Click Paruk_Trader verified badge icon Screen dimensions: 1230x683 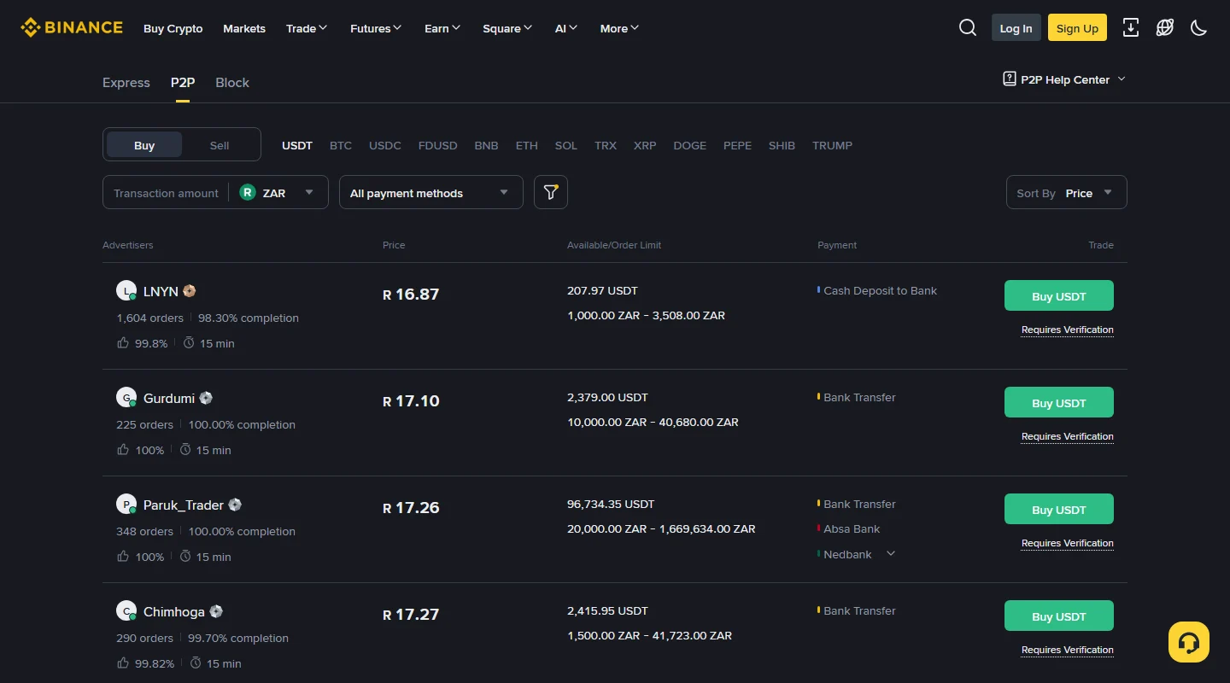[x=235, y=505]
